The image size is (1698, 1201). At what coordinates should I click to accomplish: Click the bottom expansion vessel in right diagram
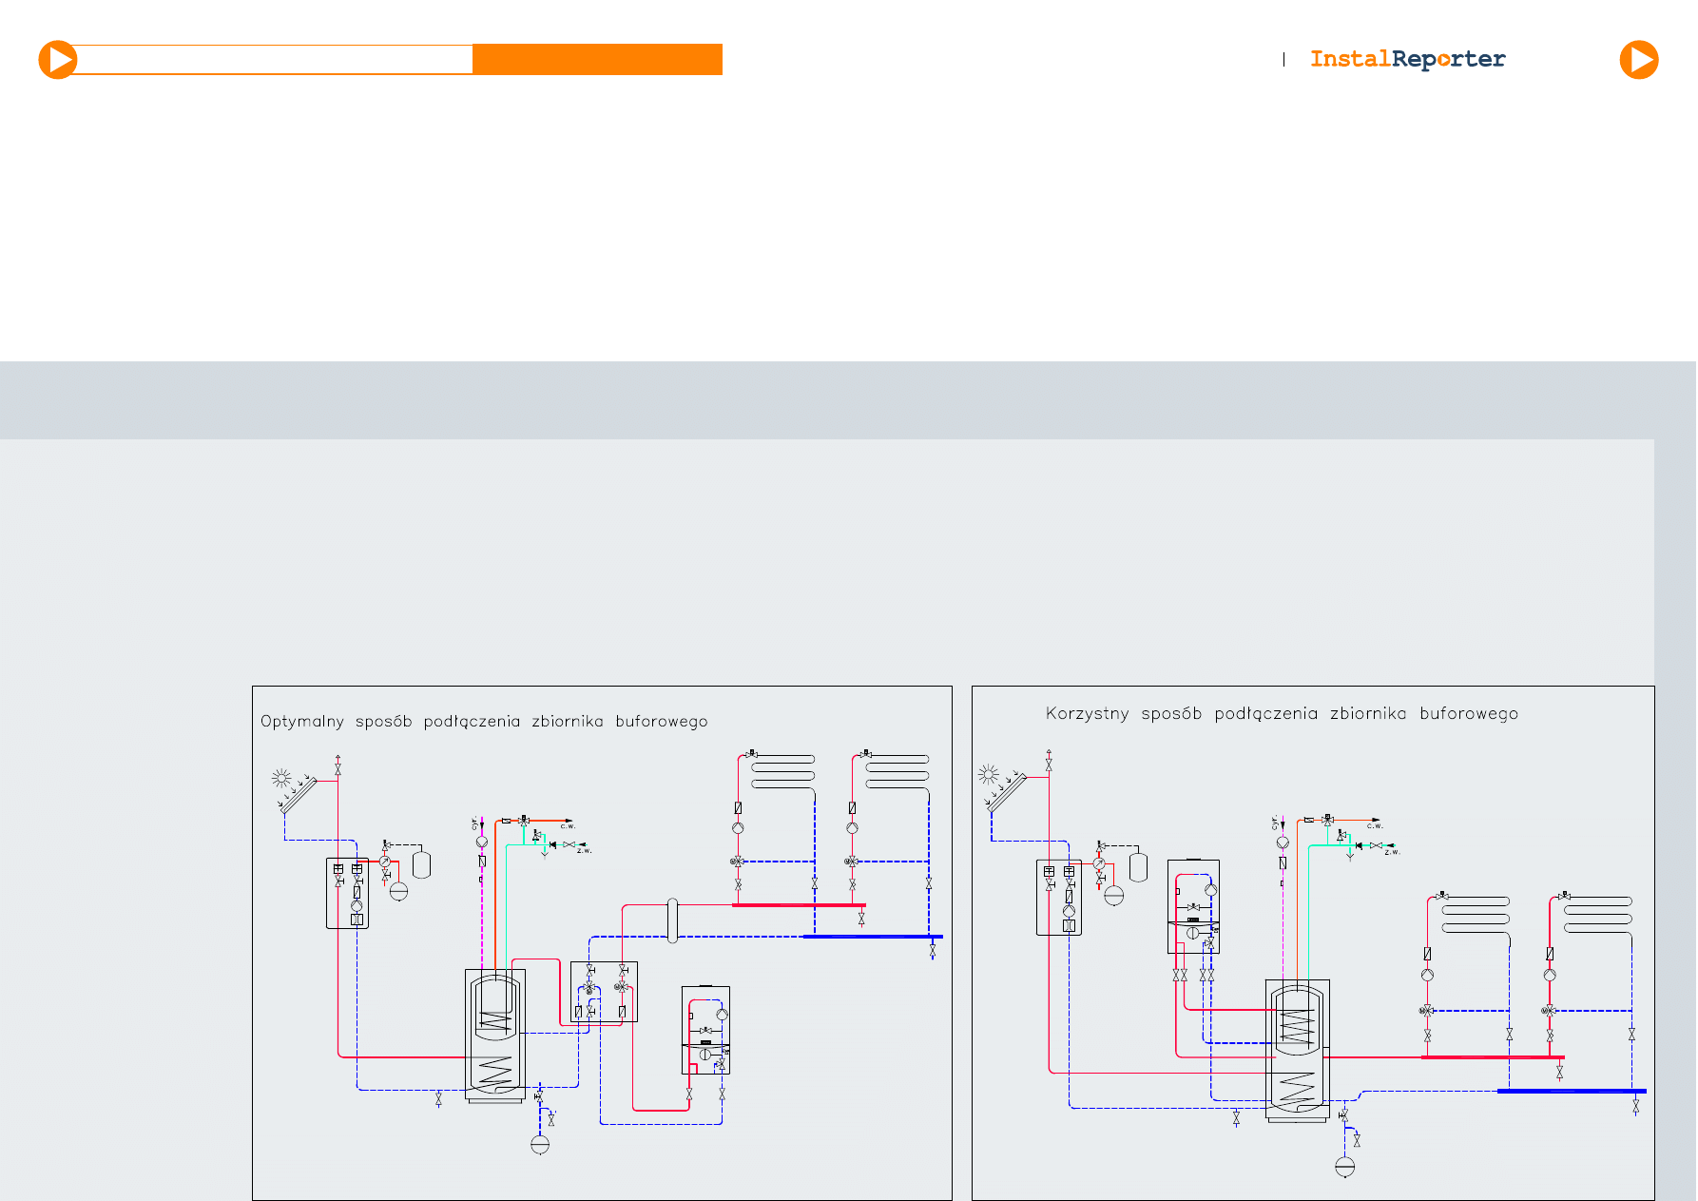(x=1344, y=1167)
